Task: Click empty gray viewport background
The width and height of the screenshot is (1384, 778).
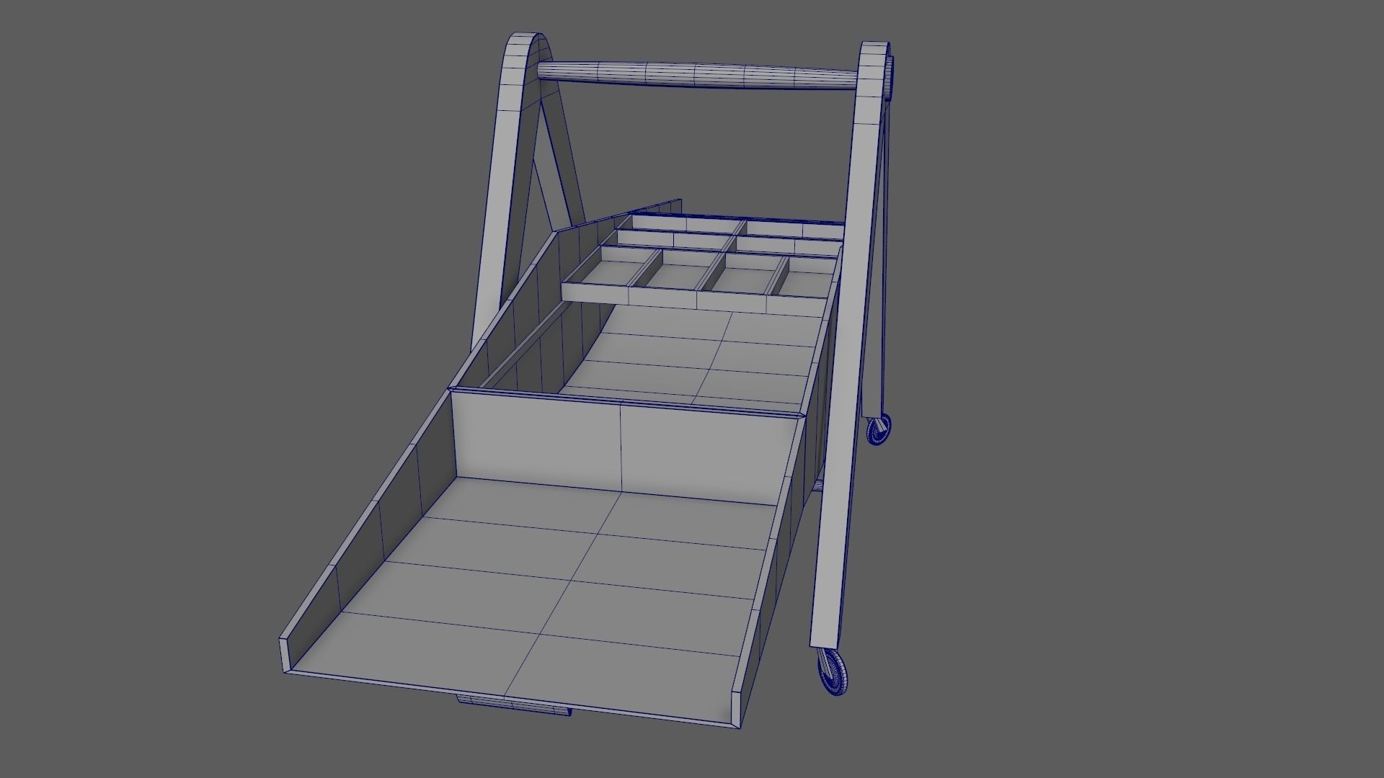Action: 1153,360
